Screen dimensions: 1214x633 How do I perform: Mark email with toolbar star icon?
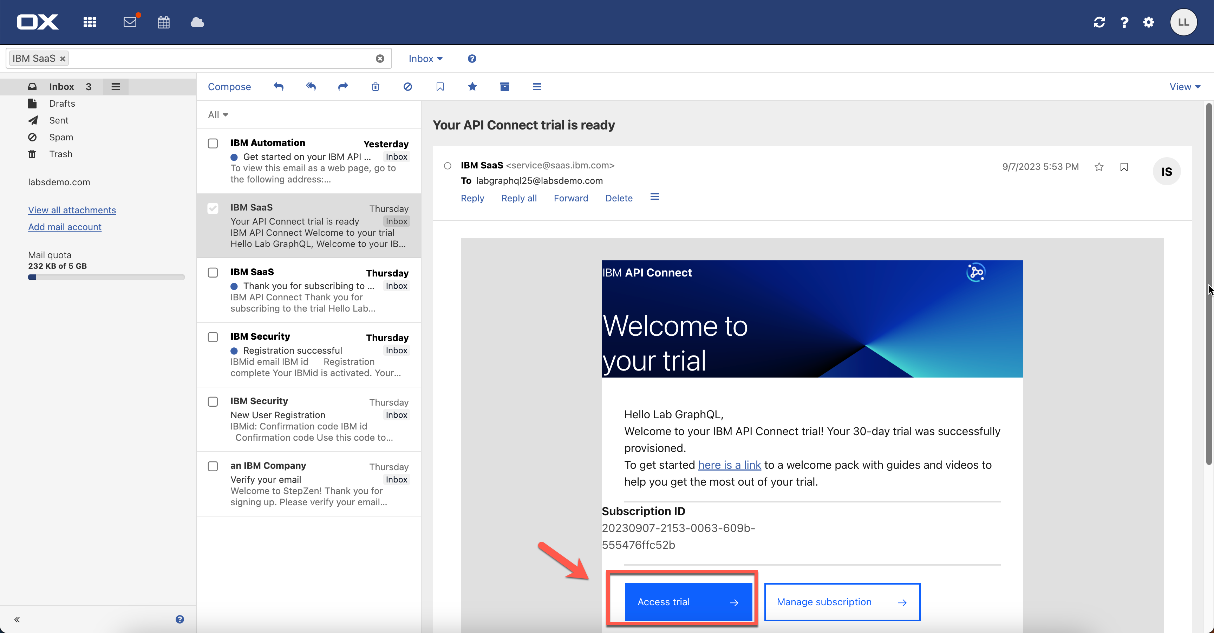click(x=472, y=87)
